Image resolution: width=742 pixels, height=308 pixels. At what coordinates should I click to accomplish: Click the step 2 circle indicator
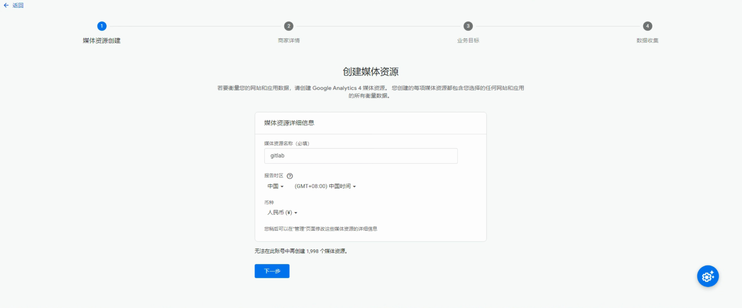(289, 26)
